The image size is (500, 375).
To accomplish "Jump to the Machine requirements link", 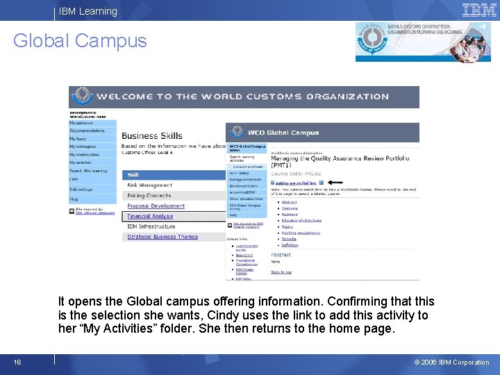I will 301,233.
